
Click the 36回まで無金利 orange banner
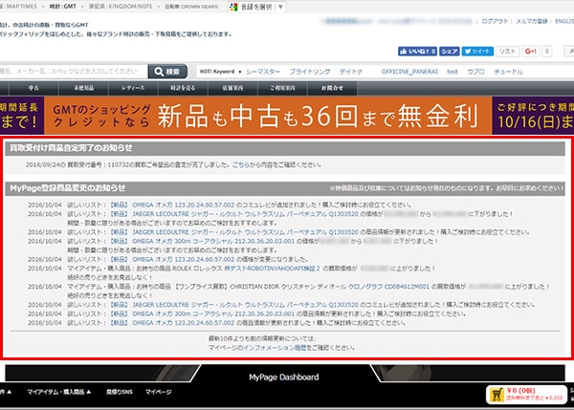(268, 116)
